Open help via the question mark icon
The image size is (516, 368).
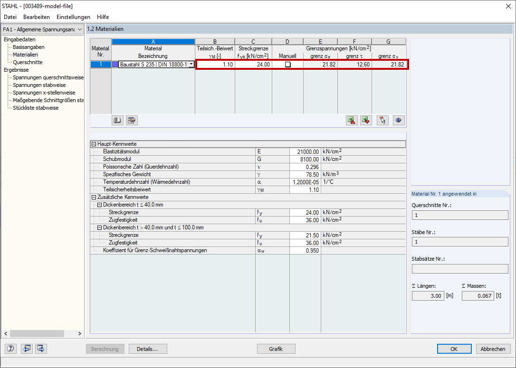[x=10, y=349]
